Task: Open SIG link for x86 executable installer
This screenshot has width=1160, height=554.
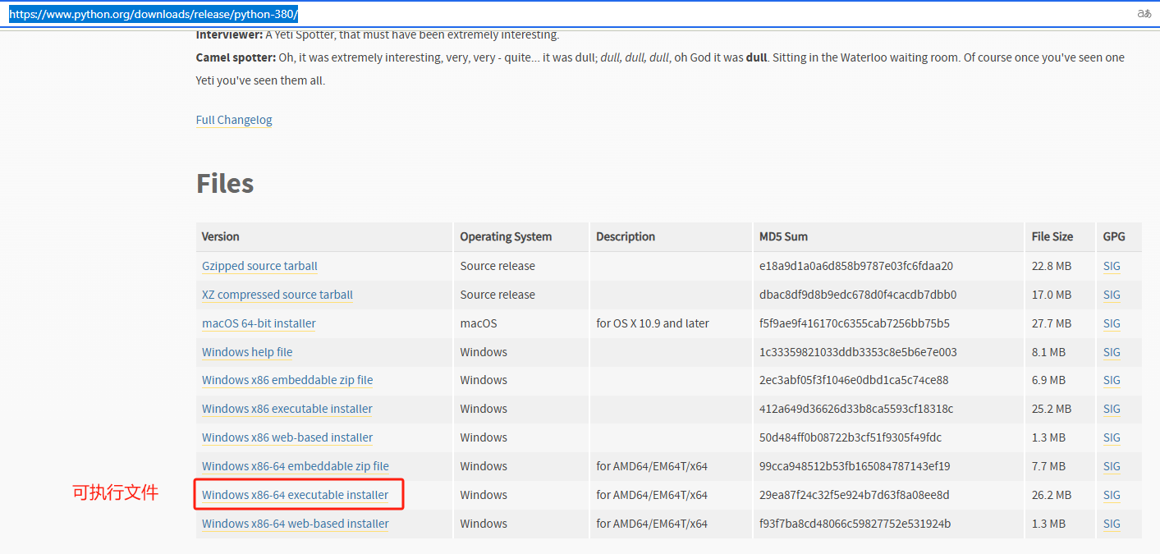Action: point(1112,409)
